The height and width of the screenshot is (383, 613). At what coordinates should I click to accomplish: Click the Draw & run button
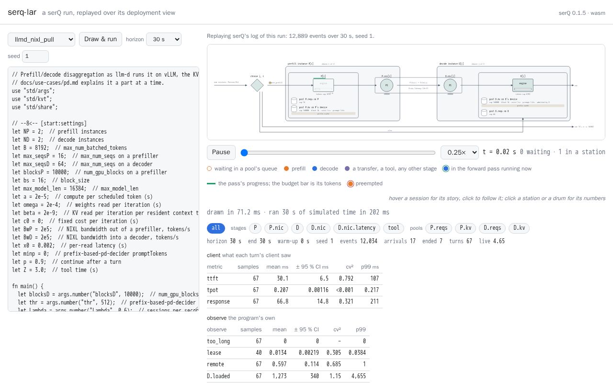tap(101, 39)
